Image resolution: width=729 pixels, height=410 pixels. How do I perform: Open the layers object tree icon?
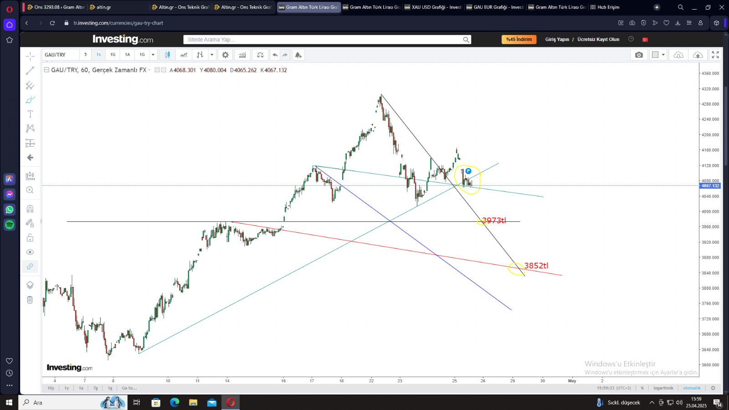30,285
